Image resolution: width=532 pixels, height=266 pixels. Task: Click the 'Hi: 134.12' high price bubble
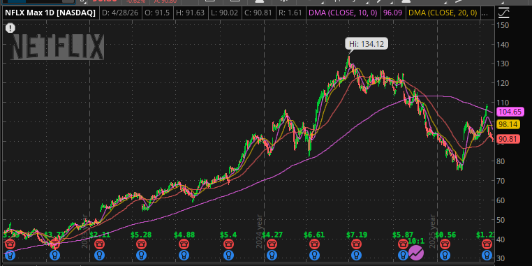coord(367,44)
